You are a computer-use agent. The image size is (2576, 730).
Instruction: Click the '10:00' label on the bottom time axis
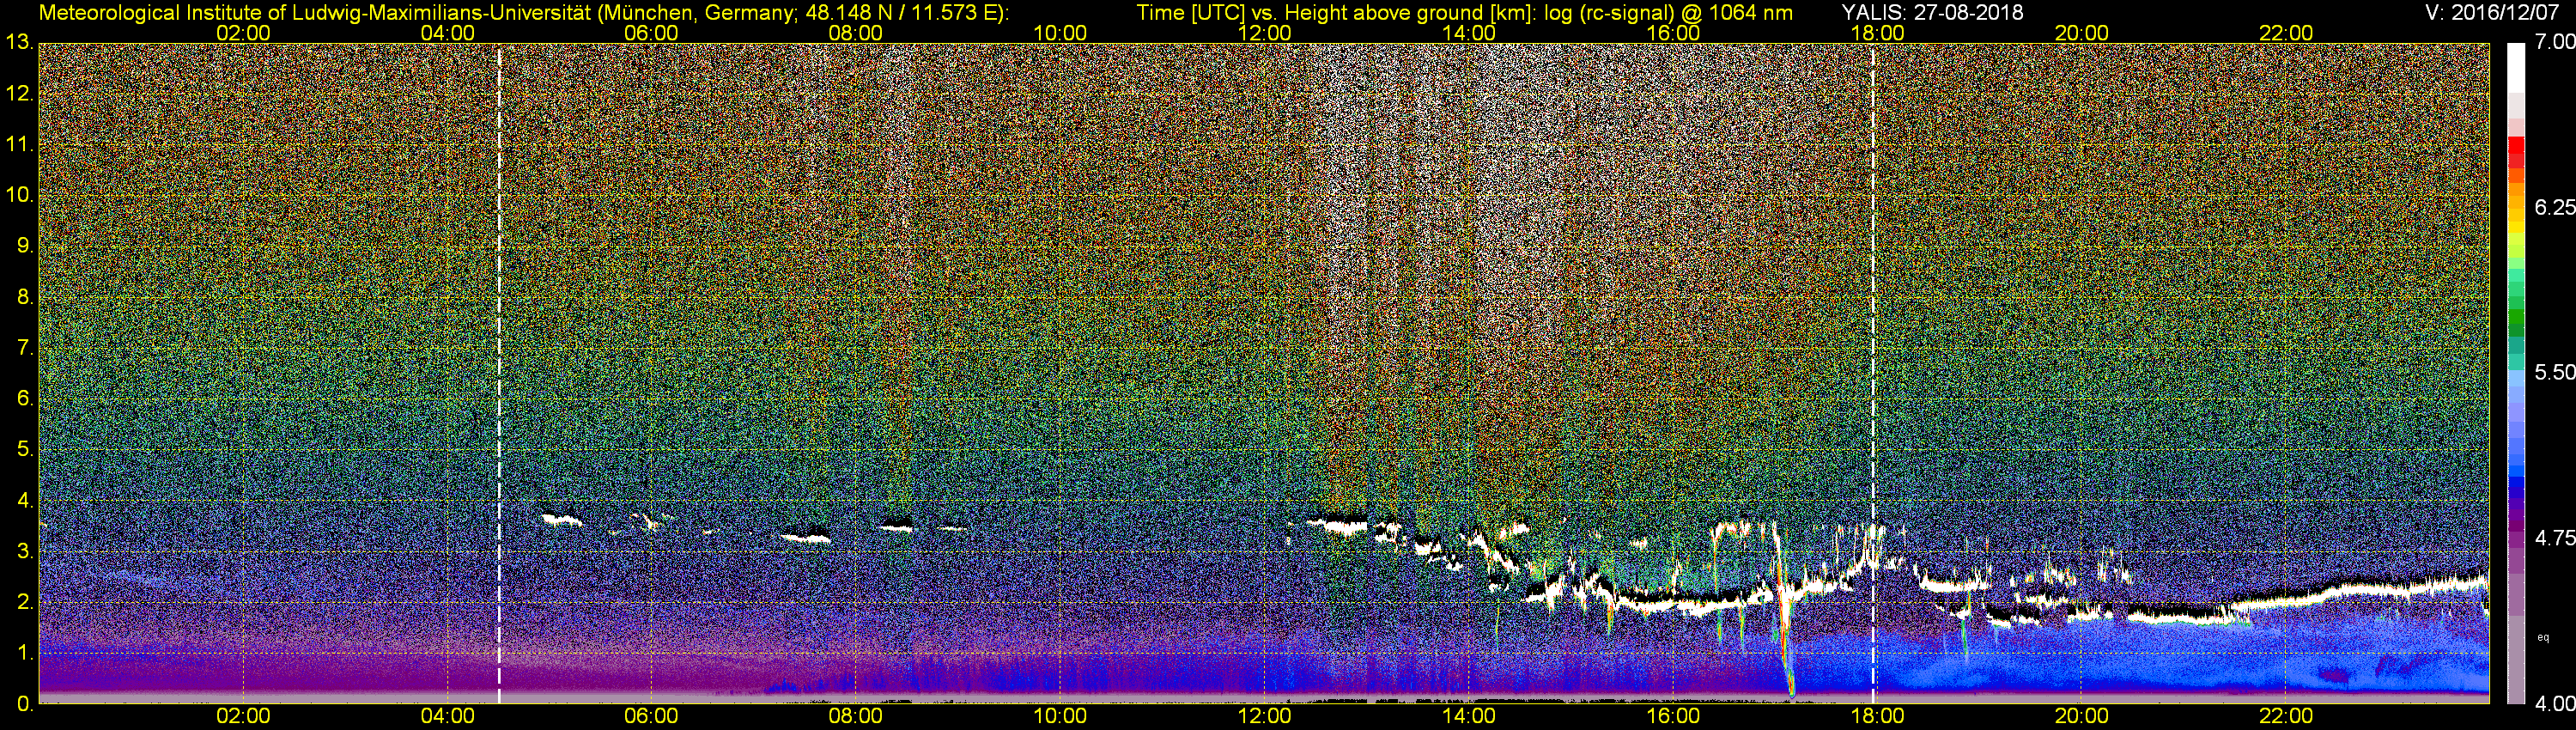[1060, 716]
